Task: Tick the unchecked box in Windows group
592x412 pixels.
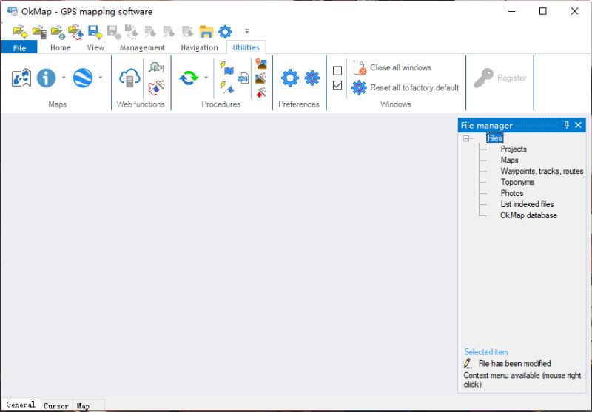Action: click(337, 70)
